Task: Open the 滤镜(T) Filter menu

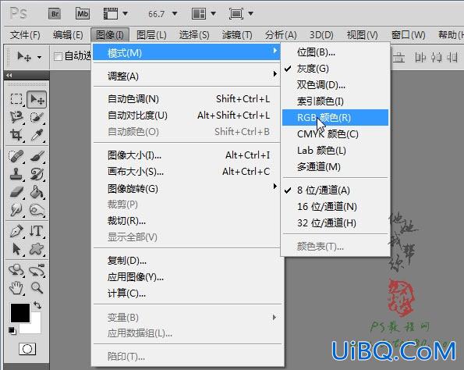Action: (x=237, y=35)
